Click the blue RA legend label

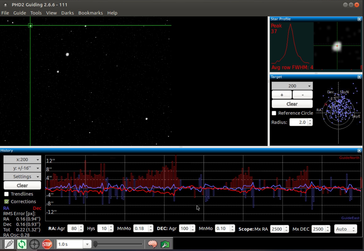point(6,208)
